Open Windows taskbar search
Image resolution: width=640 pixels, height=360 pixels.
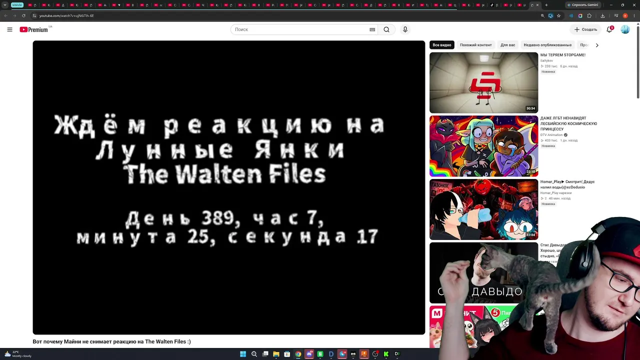pyautogui.click(x=254, y=354)
